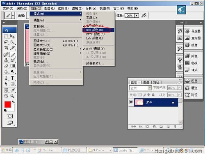Screen dimensions: 205x154
Task: Open Layers panel options menu
Action: (x=180, y=83)
